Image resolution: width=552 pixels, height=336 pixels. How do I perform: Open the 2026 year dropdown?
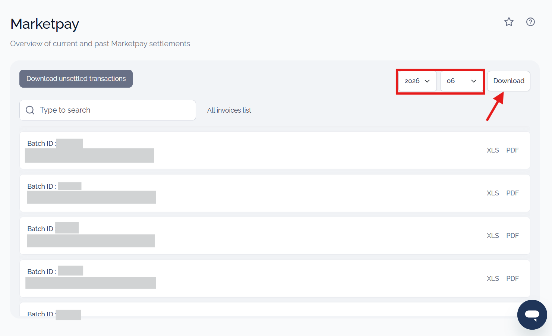417,81
